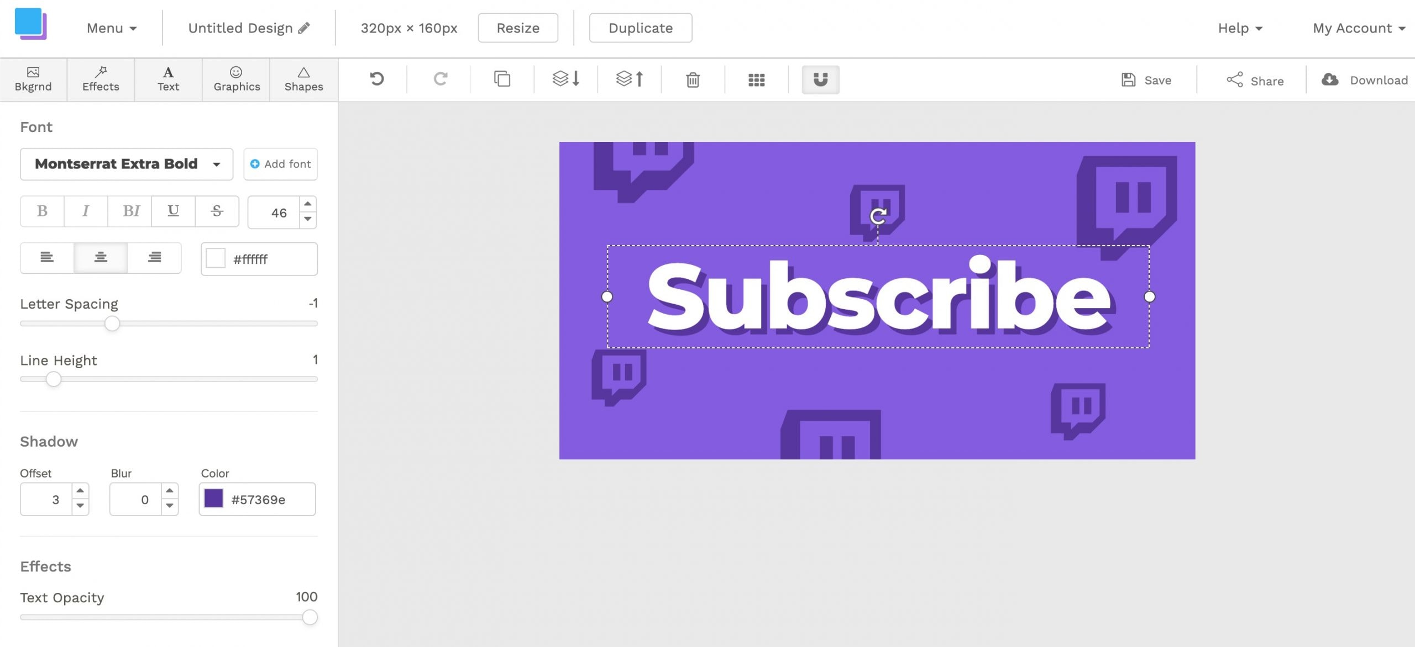Open the Help menu

[1239, 27]
